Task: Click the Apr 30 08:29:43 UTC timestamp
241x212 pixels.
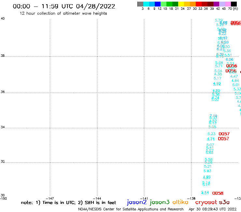Action: pos(213,209)
